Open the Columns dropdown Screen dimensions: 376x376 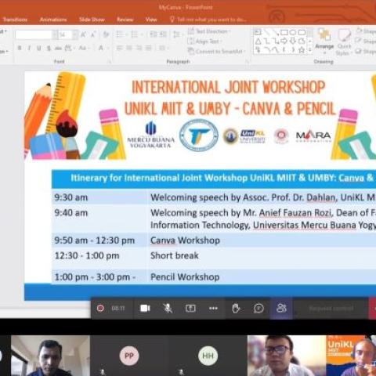tap(163, 49)
